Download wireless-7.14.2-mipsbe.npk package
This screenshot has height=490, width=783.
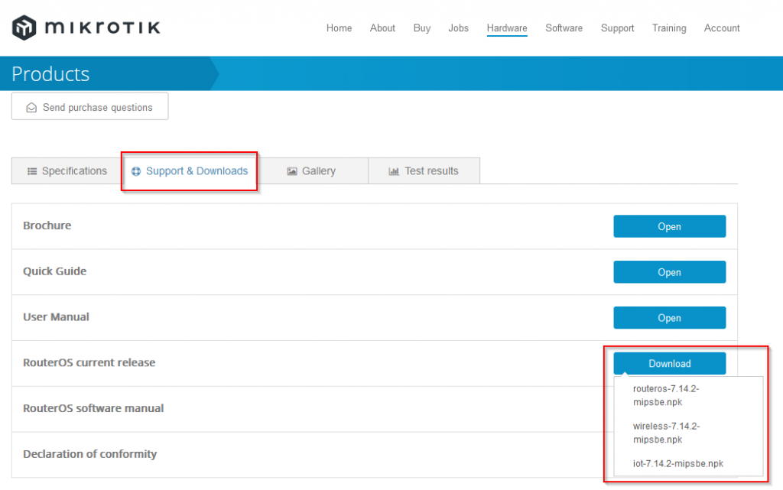click(666, 433)
